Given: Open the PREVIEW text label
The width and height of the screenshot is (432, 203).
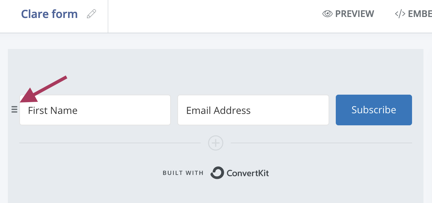Looking at the screenshot, I should (354, 14).
